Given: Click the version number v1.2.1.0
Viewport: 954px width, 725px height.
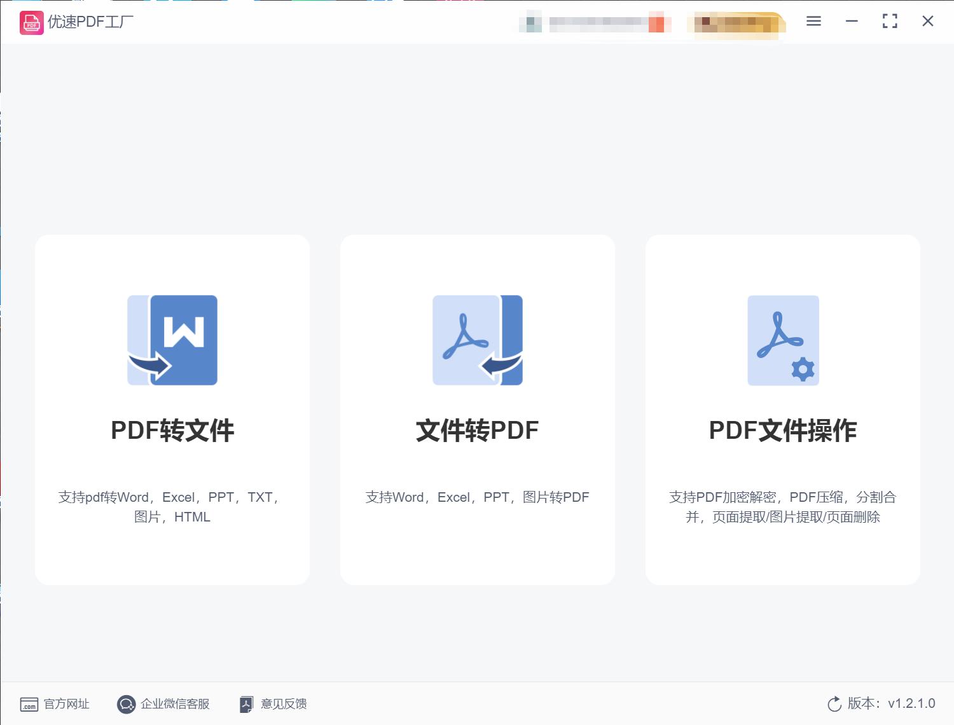Looking at the screenshot, I should click(x=911, y=704).
